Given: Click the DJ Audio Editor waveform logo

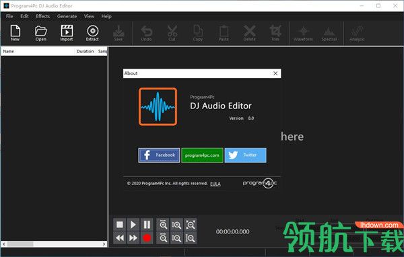Looking at the screenshot, I should 158,106.
